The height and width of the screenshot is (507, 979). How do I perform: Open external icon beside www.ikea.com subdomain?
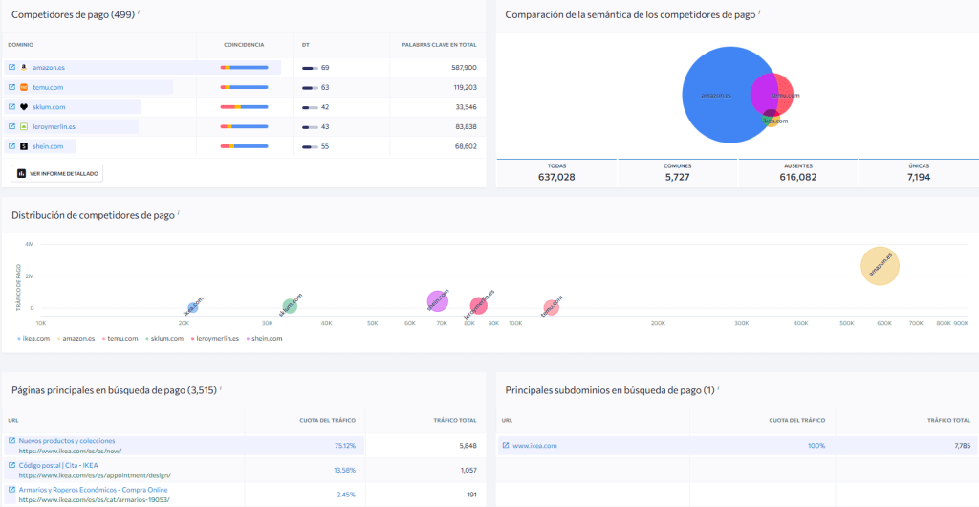coord(506,445)
